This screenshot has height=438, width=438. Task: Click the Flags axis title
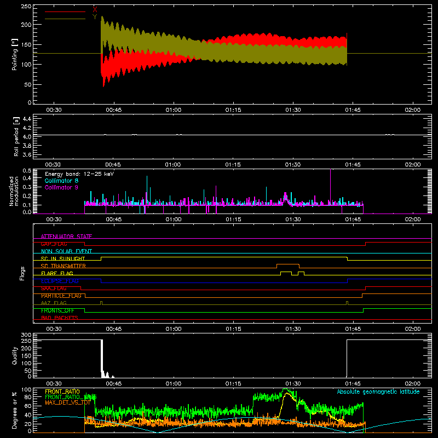click(22, 273)
